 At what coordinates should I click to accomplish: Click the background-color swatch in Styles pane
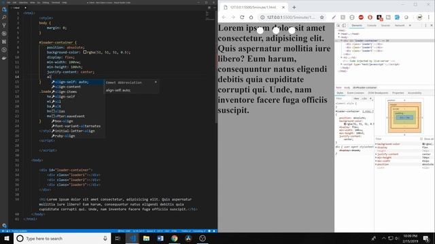pyautogui.click(x=345, y=124)
